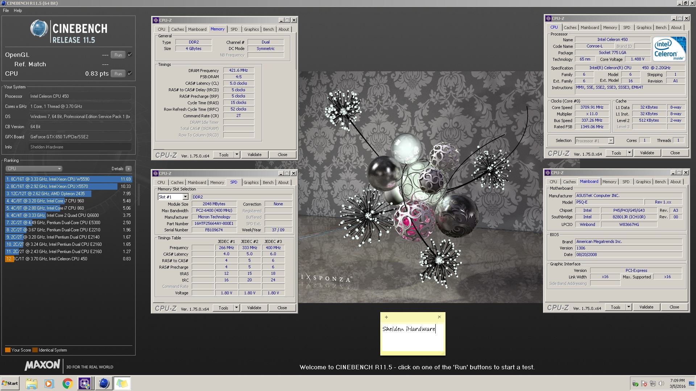Click BIOS date 08/20/2008

point(629,255)
